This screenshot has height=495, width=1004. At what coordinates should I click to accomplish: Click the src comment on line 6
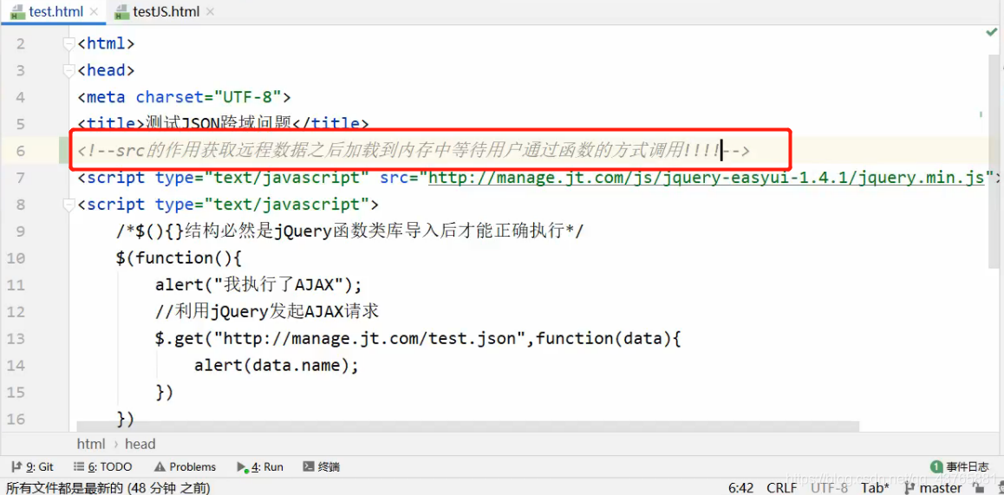click(x=414, y=151)
